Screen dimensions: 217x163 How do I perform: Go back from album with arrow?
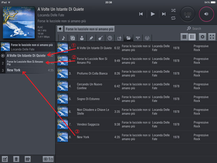tap(60, 29)
